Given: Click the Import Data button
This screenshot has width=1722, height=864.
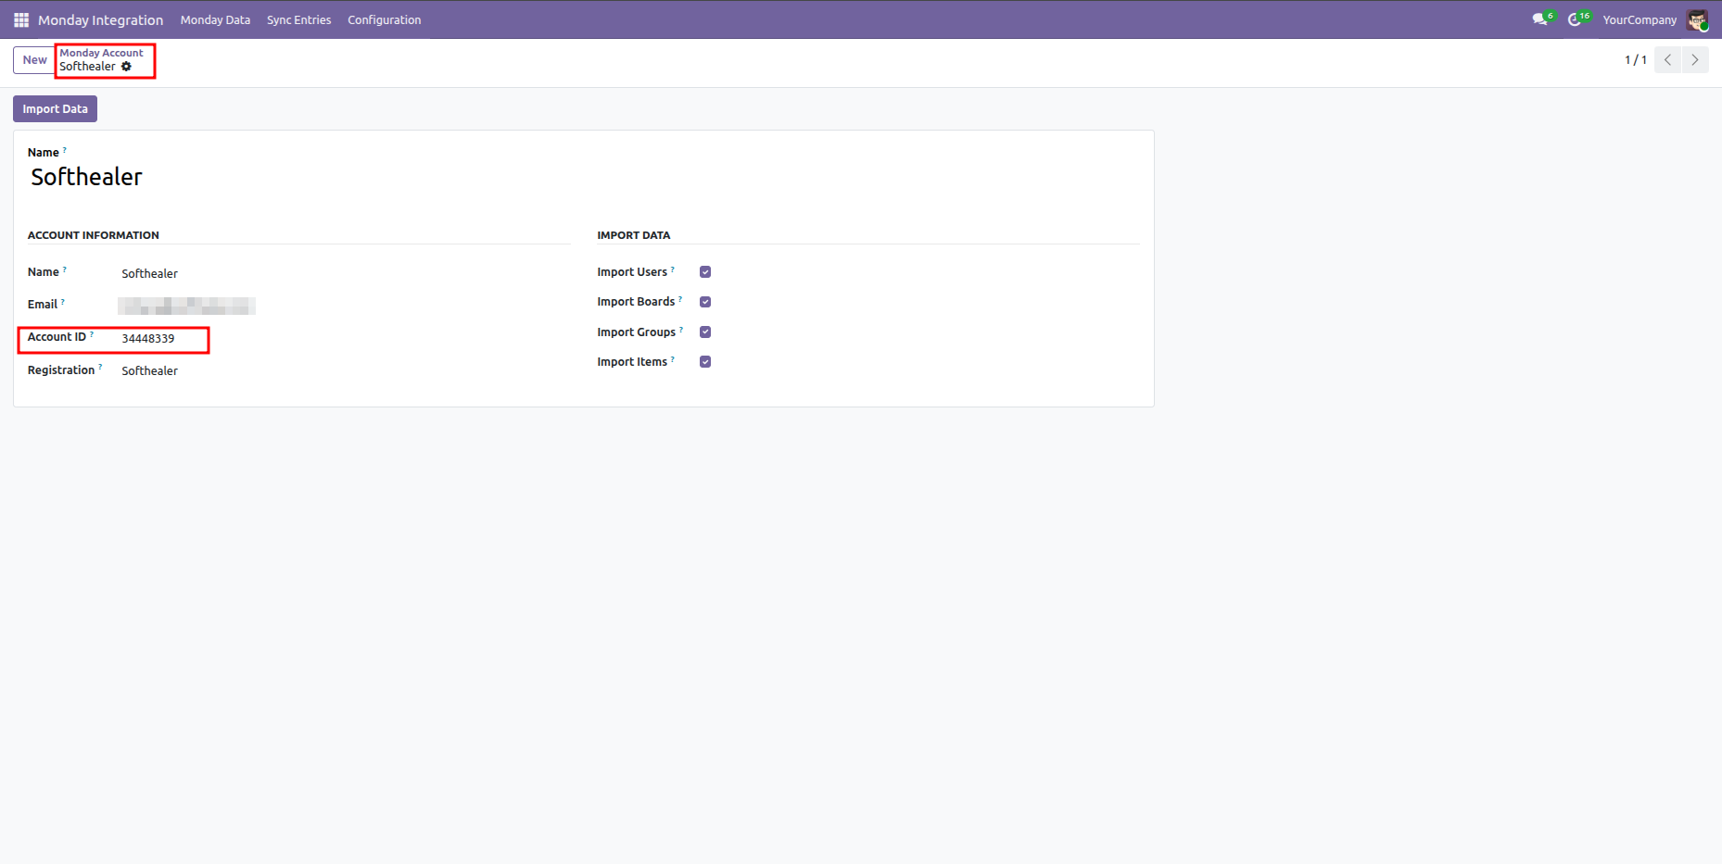Looking at the screenshot, I should (x=55, y=109).
